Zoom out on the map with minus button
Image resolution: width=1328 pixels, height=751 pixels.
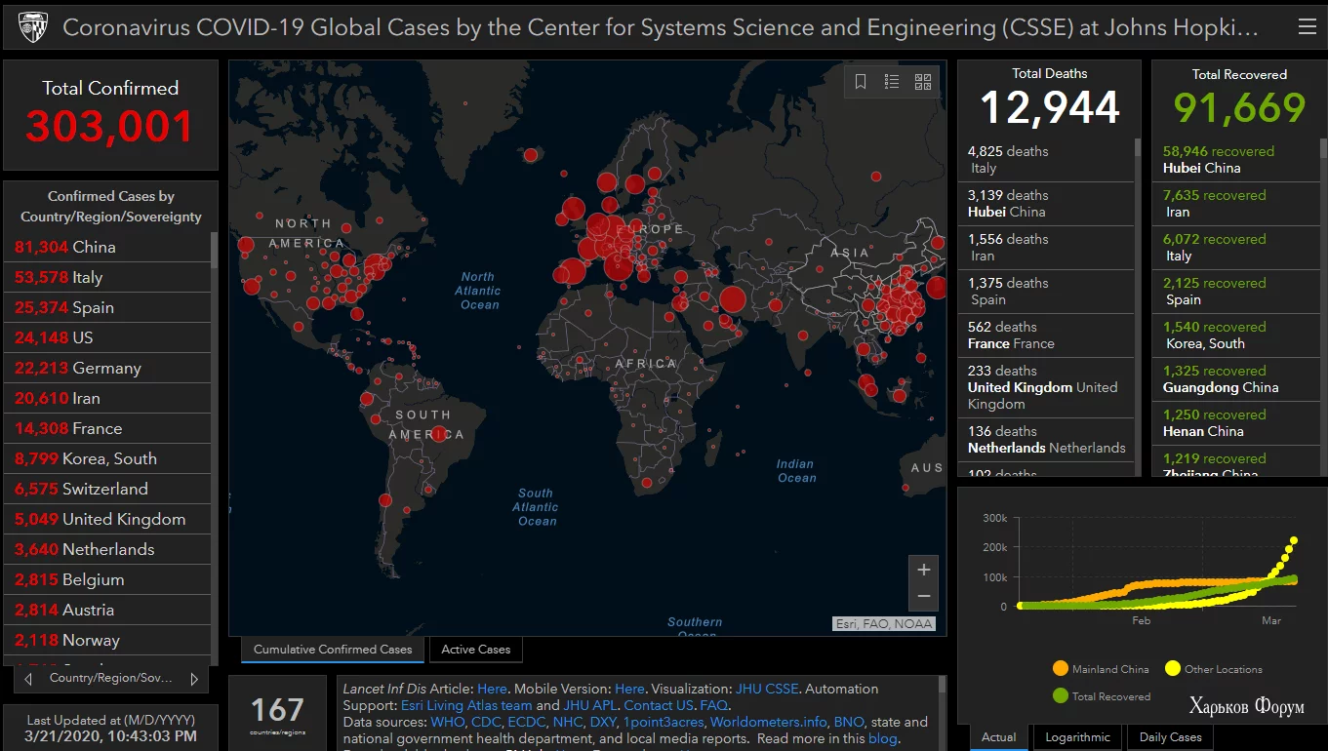click(x=924, y=596)
